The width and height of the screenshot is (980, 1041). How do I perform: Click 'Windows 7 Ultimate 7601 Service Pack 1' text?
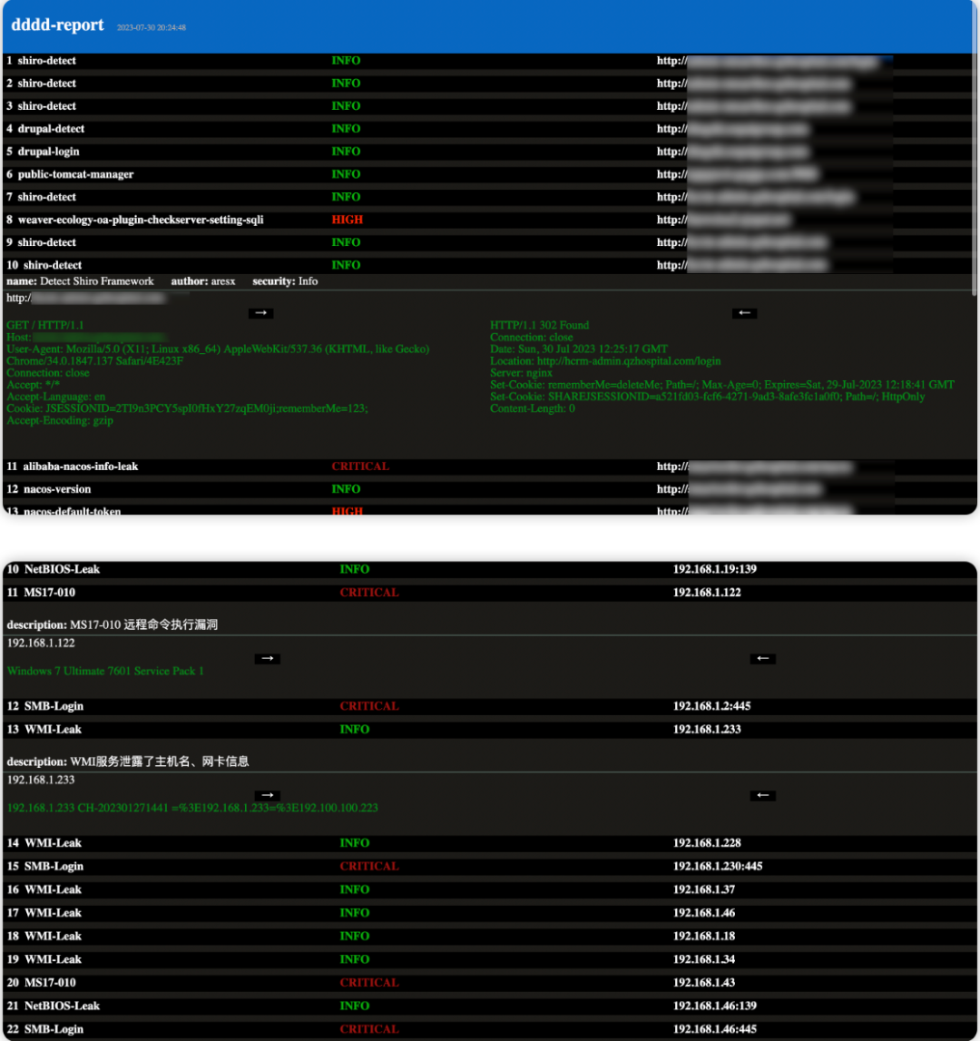tap(105, 672)
